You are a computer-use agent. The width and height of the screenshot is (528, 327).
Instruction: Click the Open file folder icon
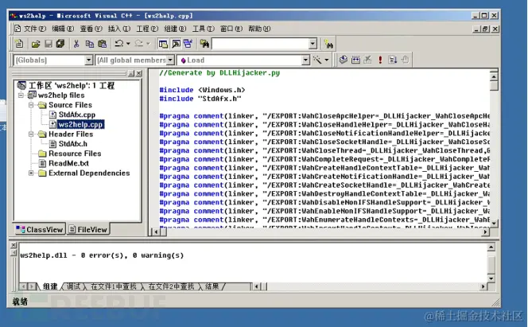point(36,44)
